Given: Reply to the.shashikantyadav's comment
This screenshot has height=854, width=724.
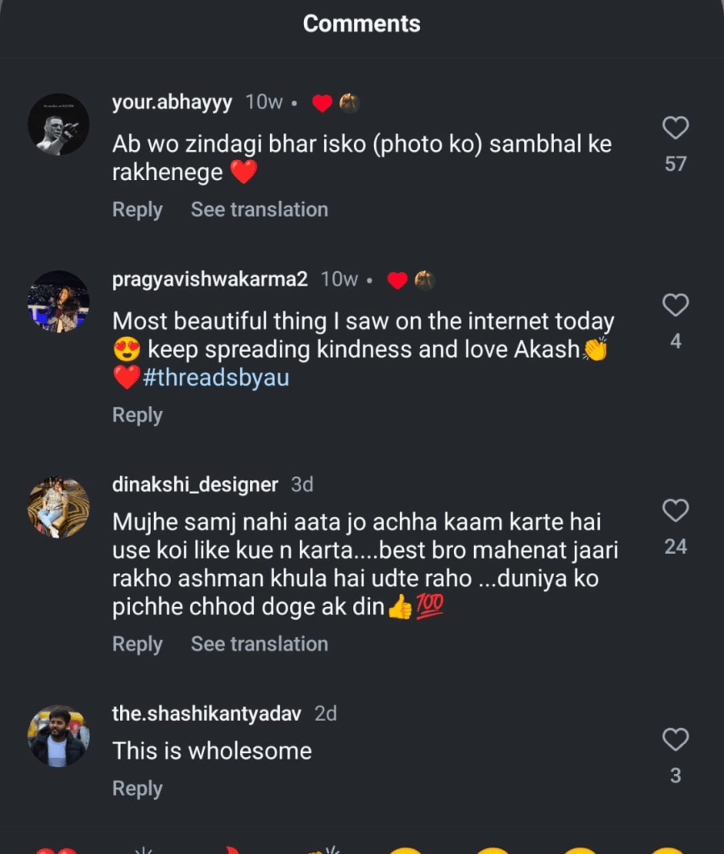Looking at the screenshot, I should (137, 789).
